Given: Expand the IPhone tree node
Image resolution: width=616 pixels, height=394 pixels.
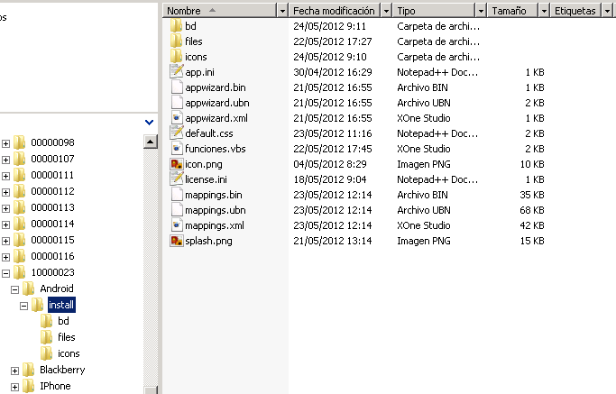Looking at the screenshot, I should 14,388.
